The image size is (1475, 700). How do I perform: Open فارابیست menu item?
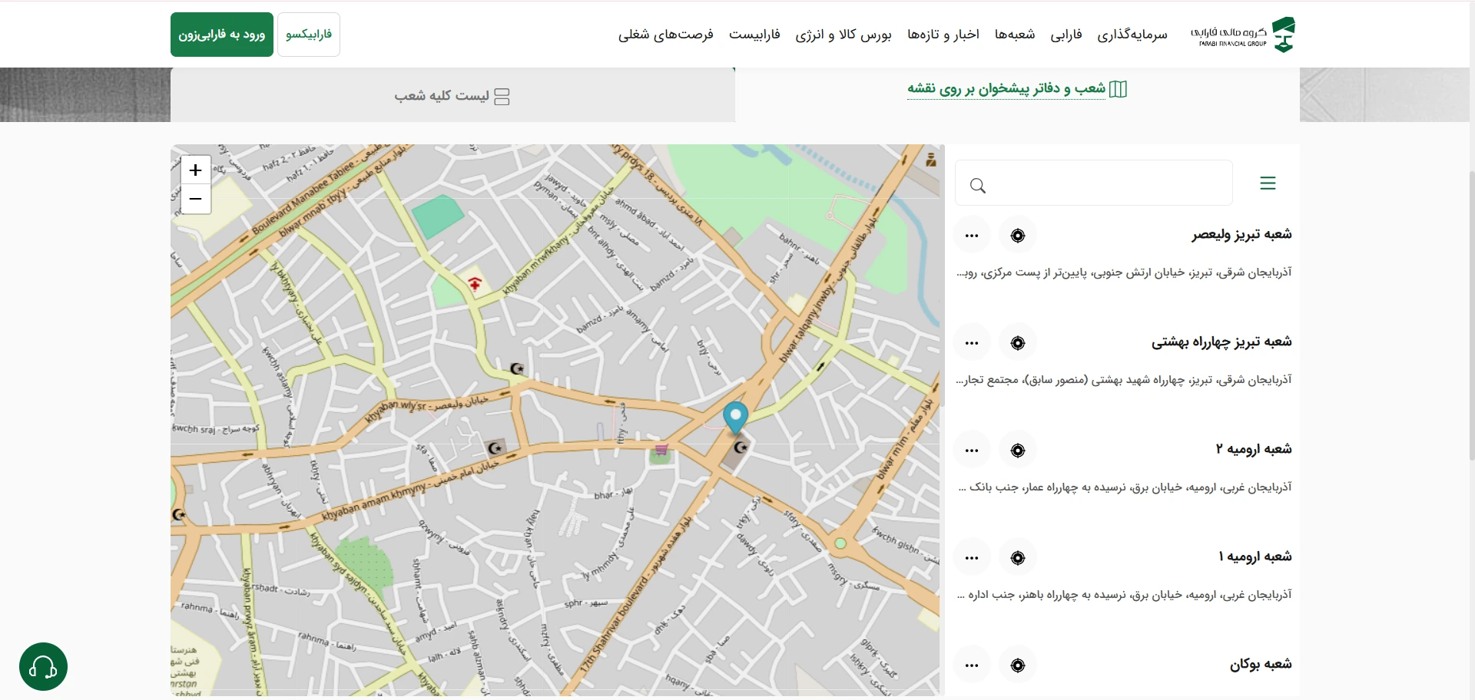coord(754,35)
